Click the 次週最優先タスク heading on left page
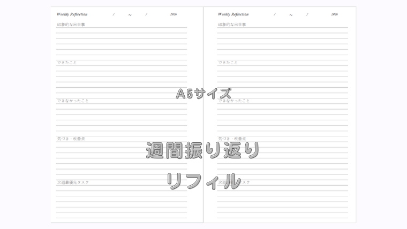 [73, 182]
